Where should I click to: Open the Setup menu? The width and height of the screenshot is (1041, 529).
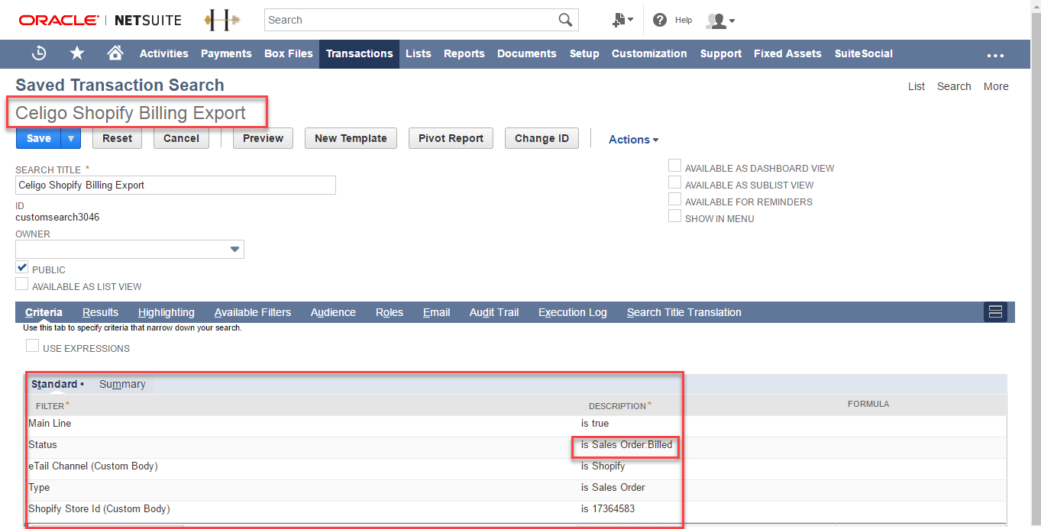(584, 53)
